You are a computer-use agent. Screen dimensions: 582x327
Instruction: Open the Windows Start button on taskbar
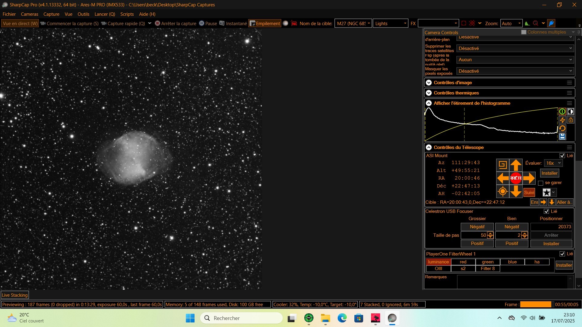(190, 318)
